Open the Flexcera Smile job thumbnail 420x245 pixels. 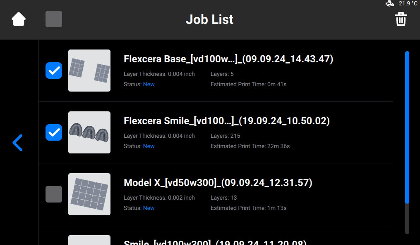tap(89, 132)
